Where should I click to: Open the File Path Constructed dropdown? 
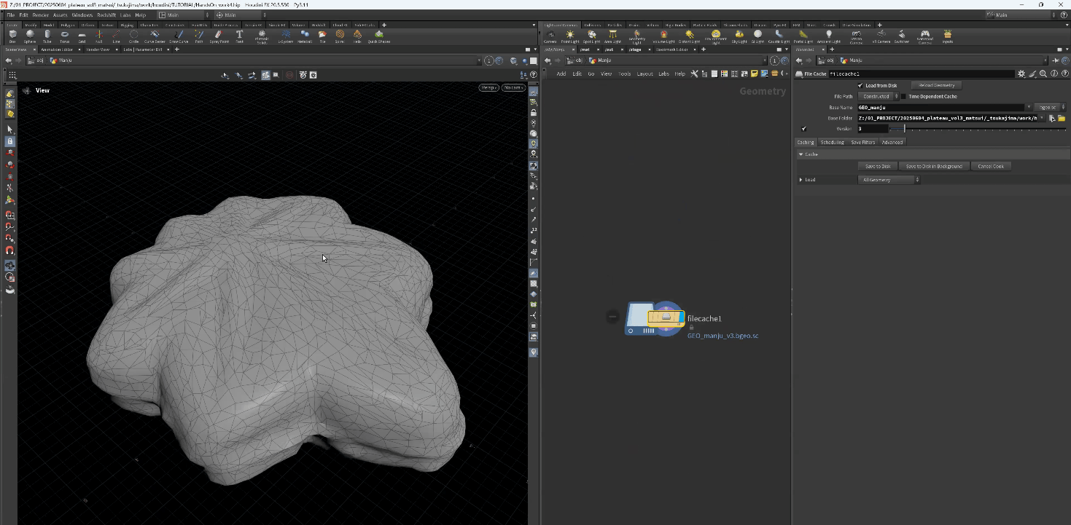(x=878, y=96)
